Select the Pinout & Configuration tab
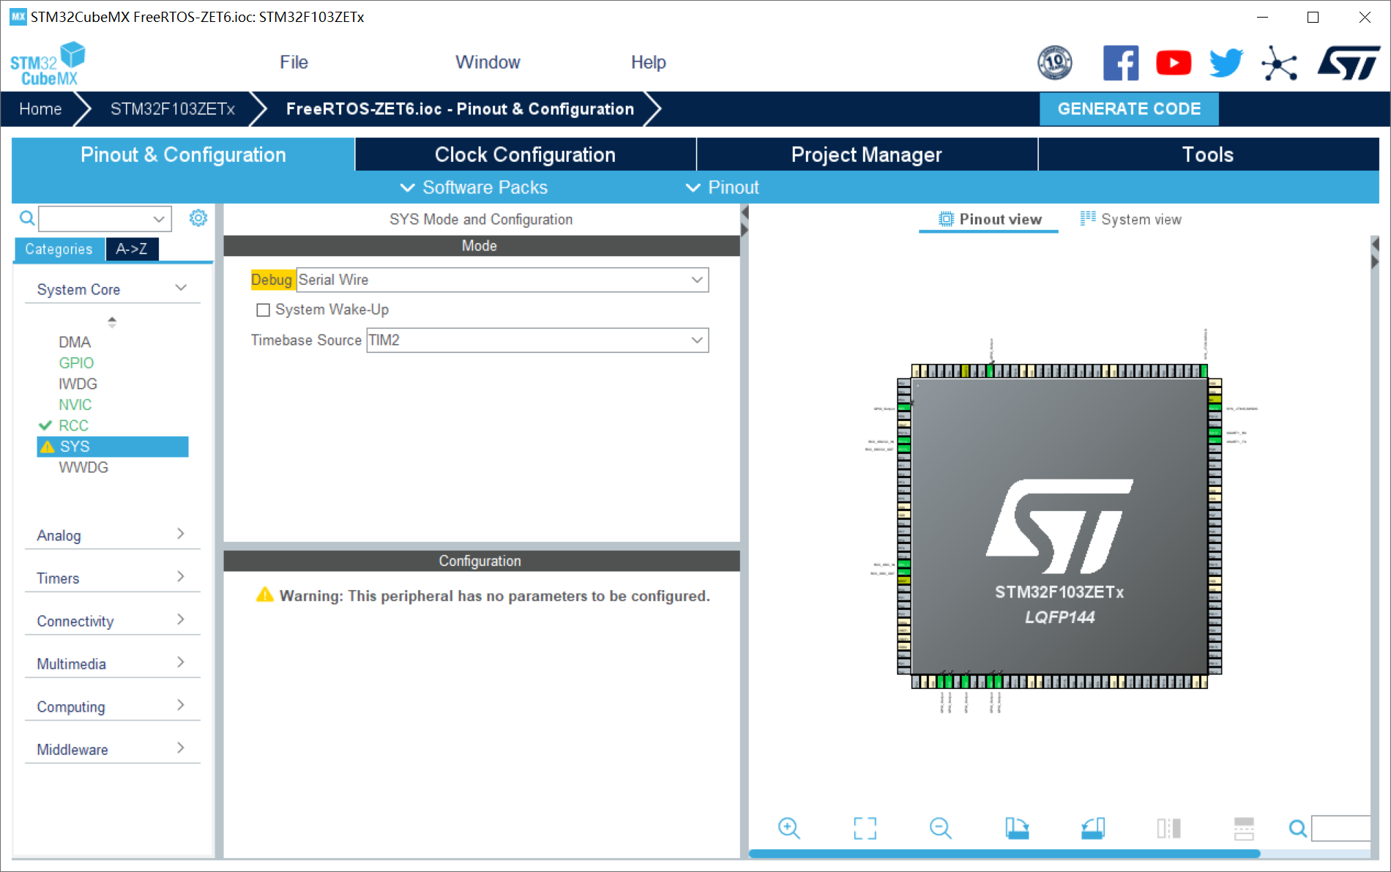Viewport: 1391px width, 872px height. point(183,154)
